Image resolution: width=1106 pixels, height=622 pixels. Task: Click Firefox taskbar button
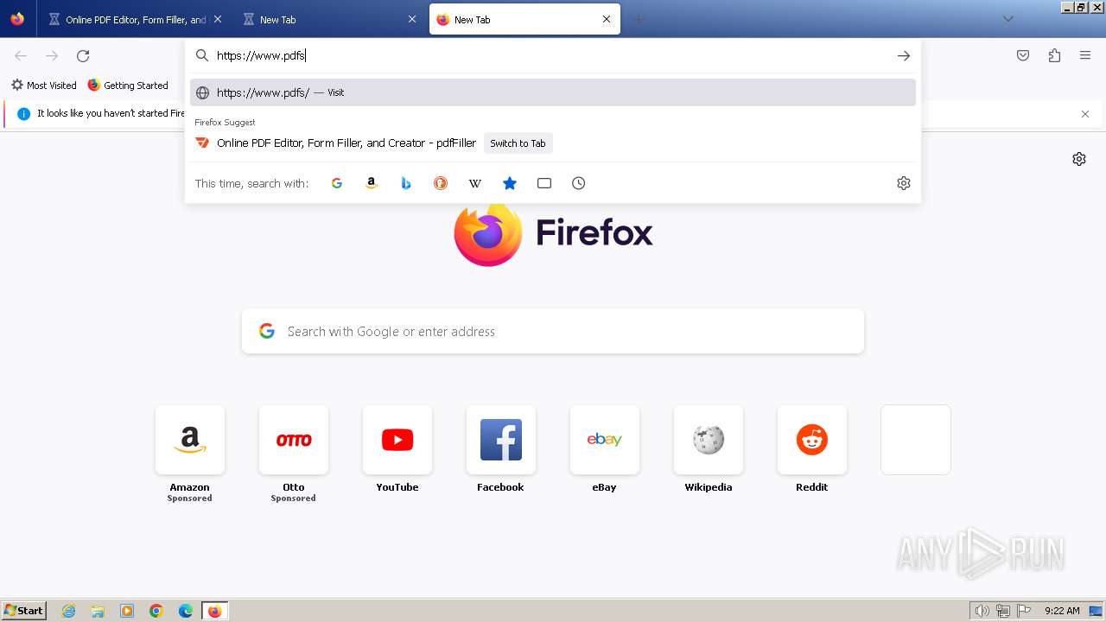(x=214, y=611)
